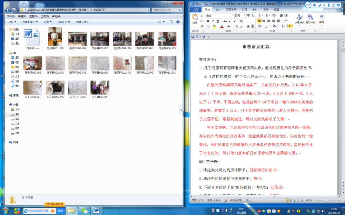Select the Format Painter brush in Word
This screenshot has width=345, height=215.
click(x=201, y=26)
